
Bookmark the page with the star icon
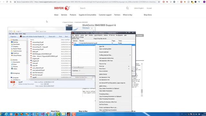(159, 2)
